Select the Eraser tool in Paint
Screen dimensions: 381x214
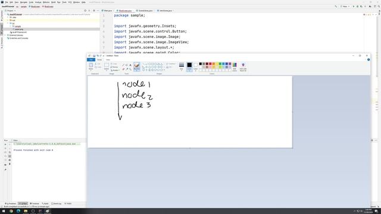(123, 69)
